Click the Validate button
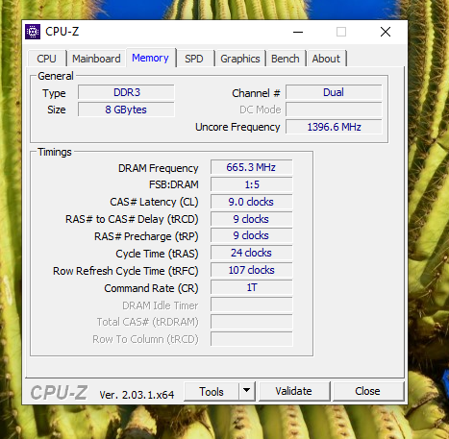 294,391
